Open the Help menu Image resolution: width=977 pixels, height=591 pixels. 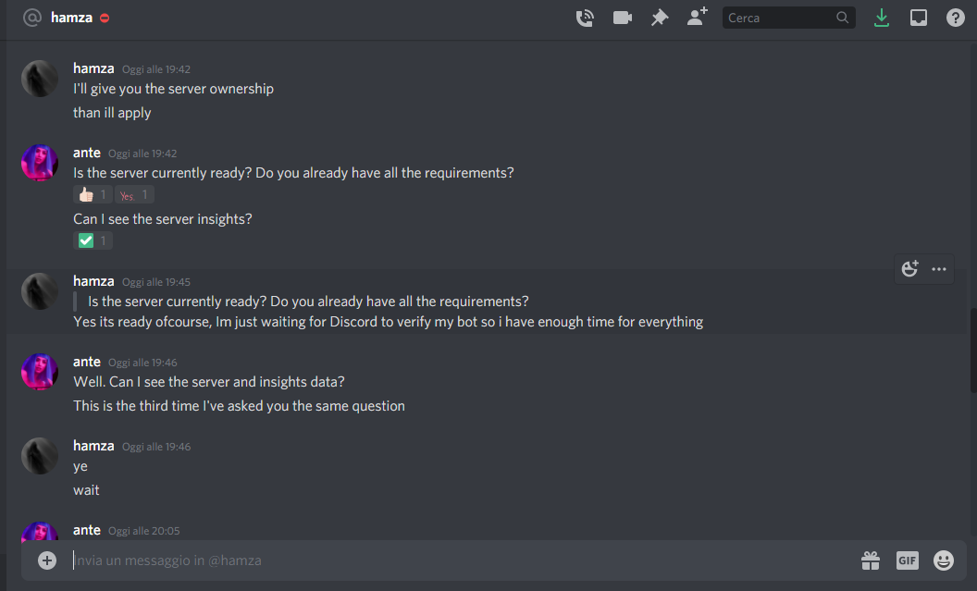pyautogui.click(x=955, y=17)
